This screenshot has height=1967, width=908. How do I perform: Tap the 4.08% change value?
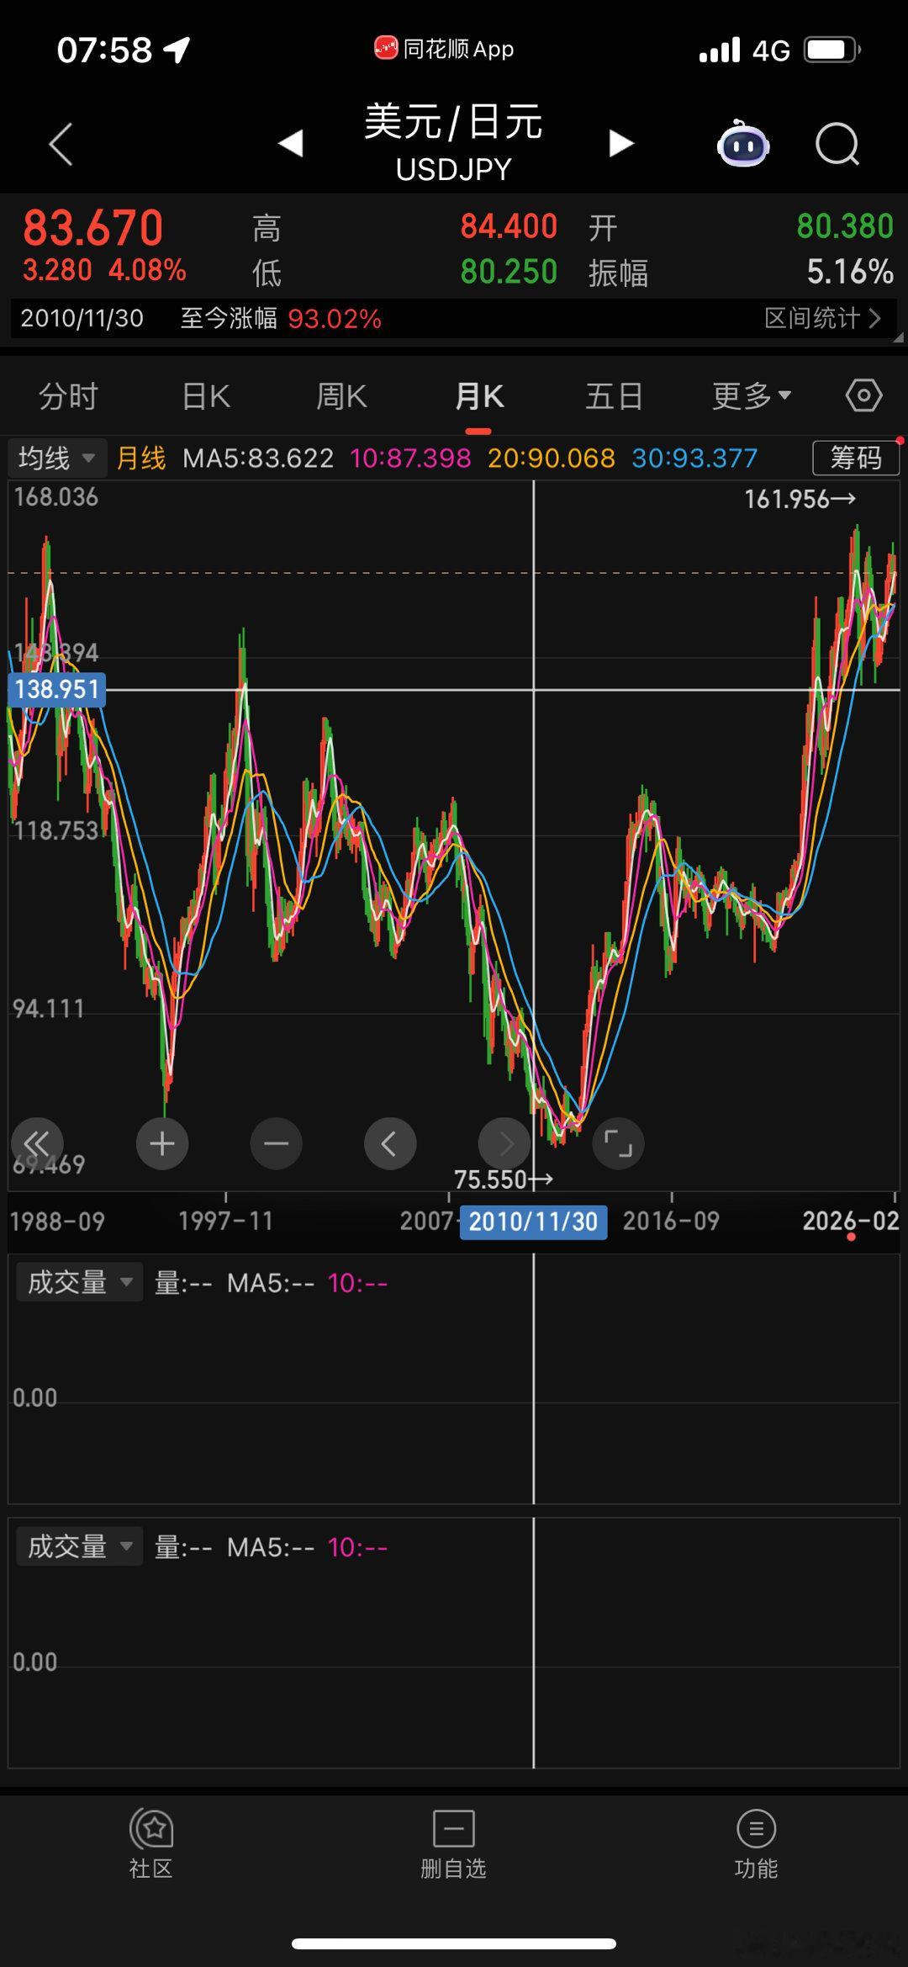click(x=147, y=270)
